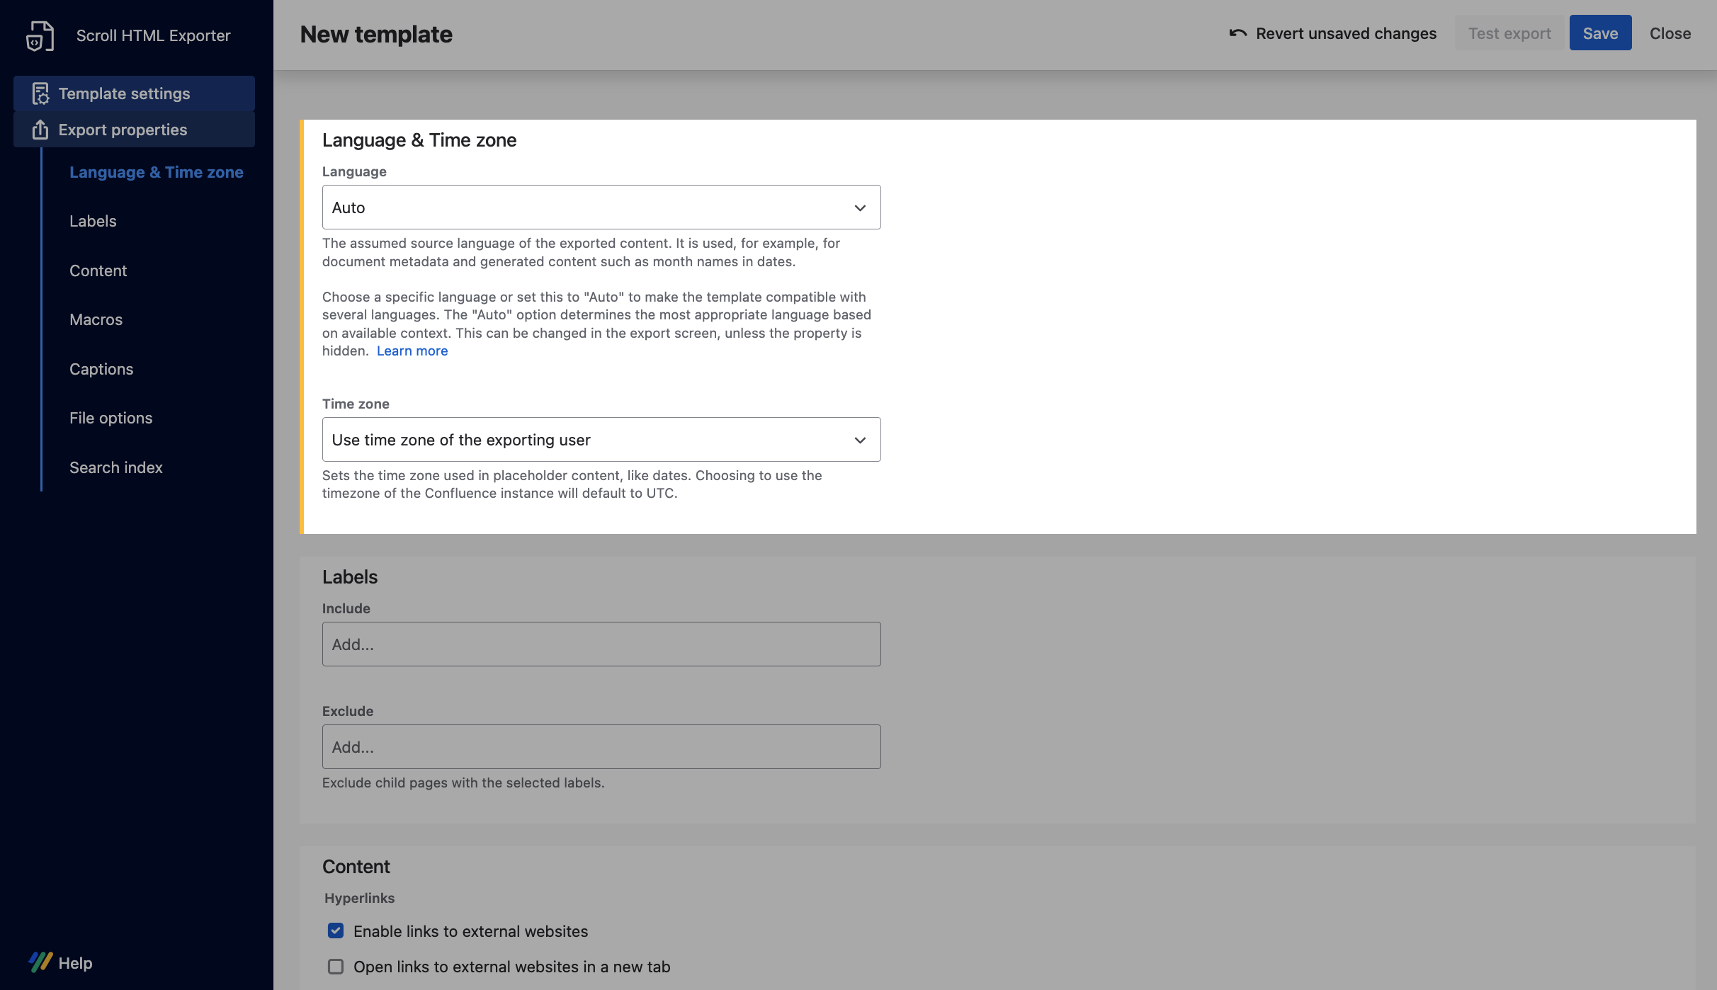Jump to Search index section
The height and width of the screenshot is (990, 1717).
(116, 467)
